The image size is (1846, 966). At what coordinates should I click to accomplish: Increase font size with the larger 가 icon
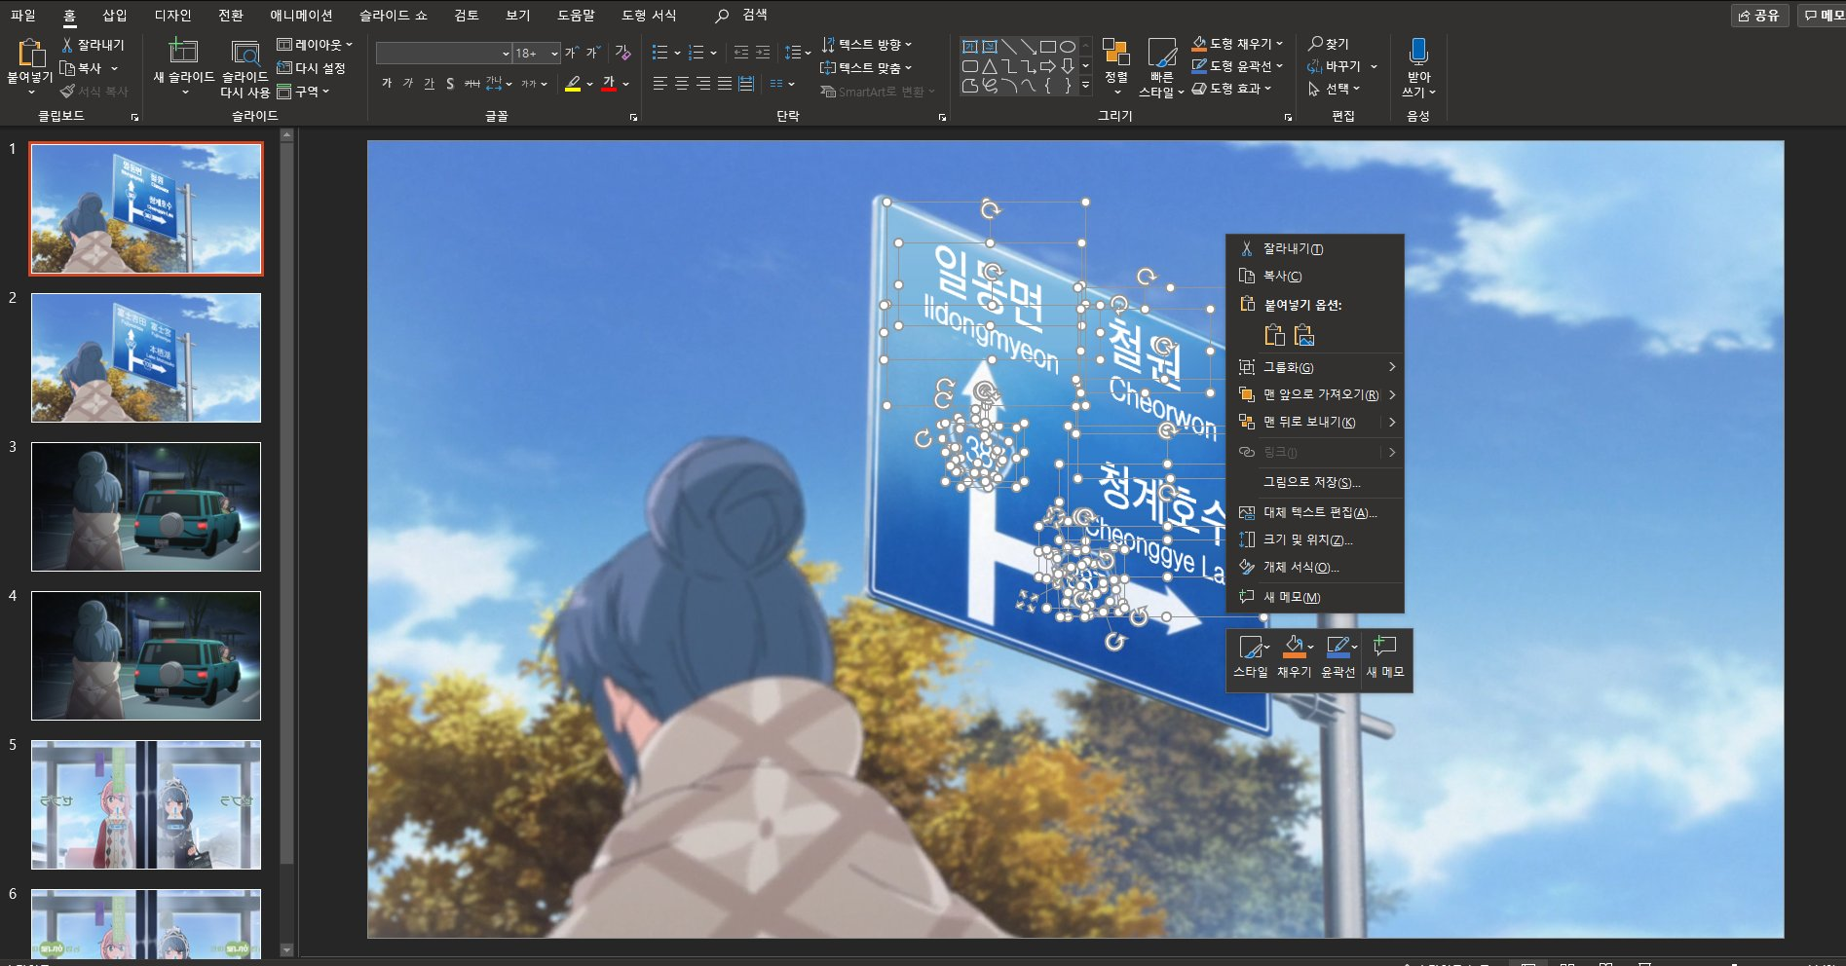tap(571, 53)
